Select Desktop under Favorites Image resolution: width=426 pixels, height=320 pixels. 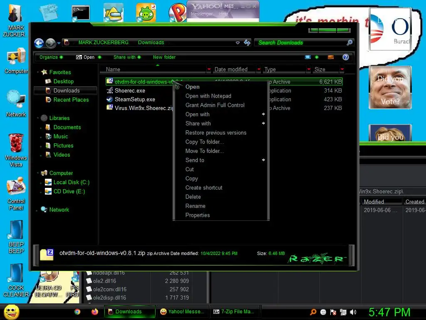(x=63, y=81)
